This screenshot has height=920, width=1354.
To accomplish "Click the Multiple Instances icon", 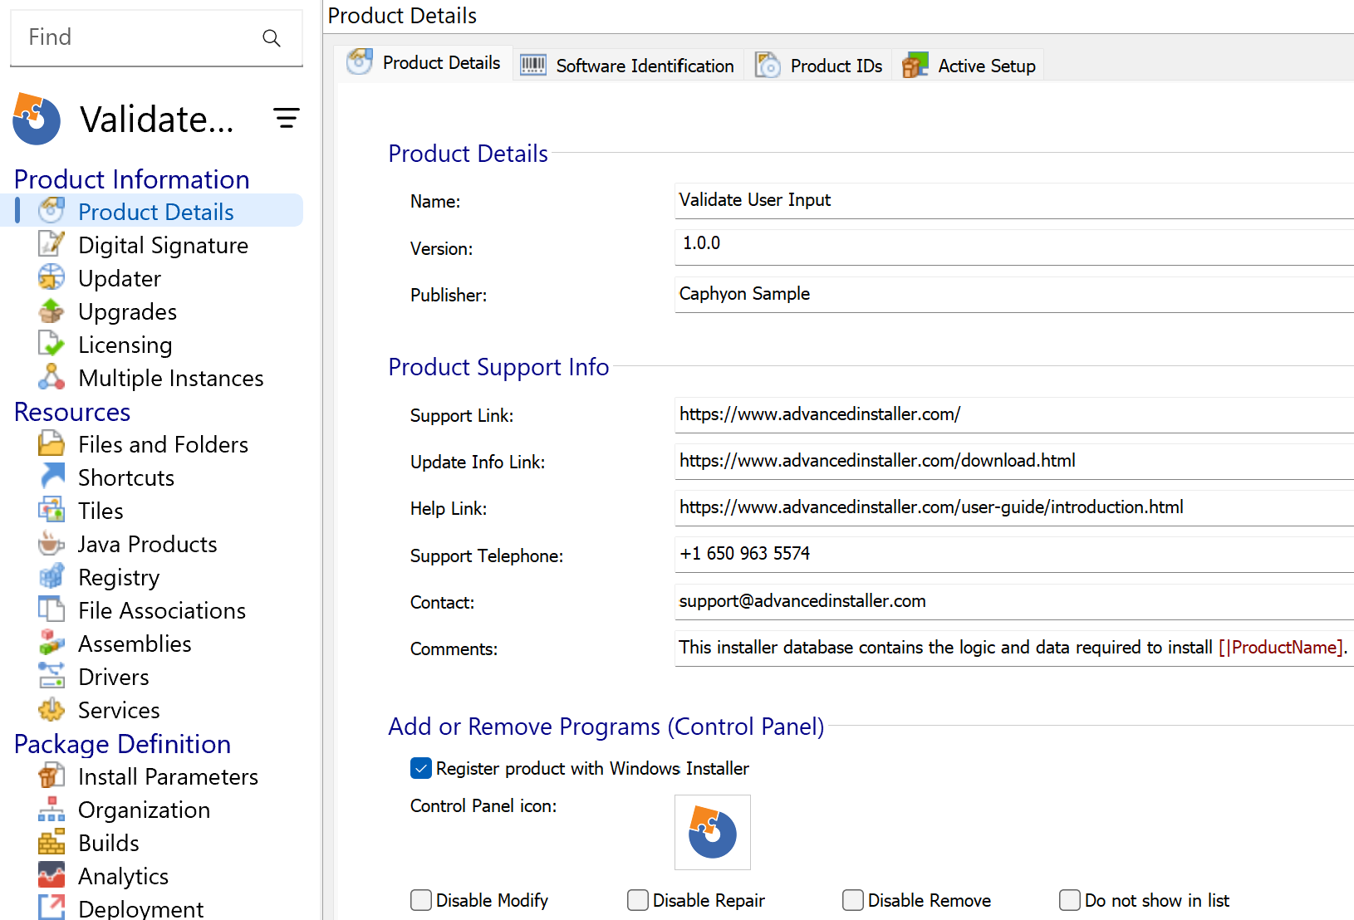I will coord(52,377).
